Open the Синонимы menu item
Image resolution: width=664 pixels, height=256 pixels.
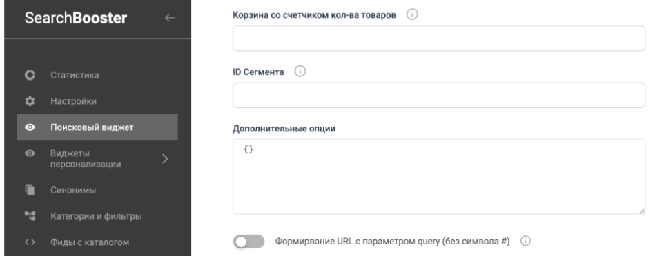tap(97, 190)
